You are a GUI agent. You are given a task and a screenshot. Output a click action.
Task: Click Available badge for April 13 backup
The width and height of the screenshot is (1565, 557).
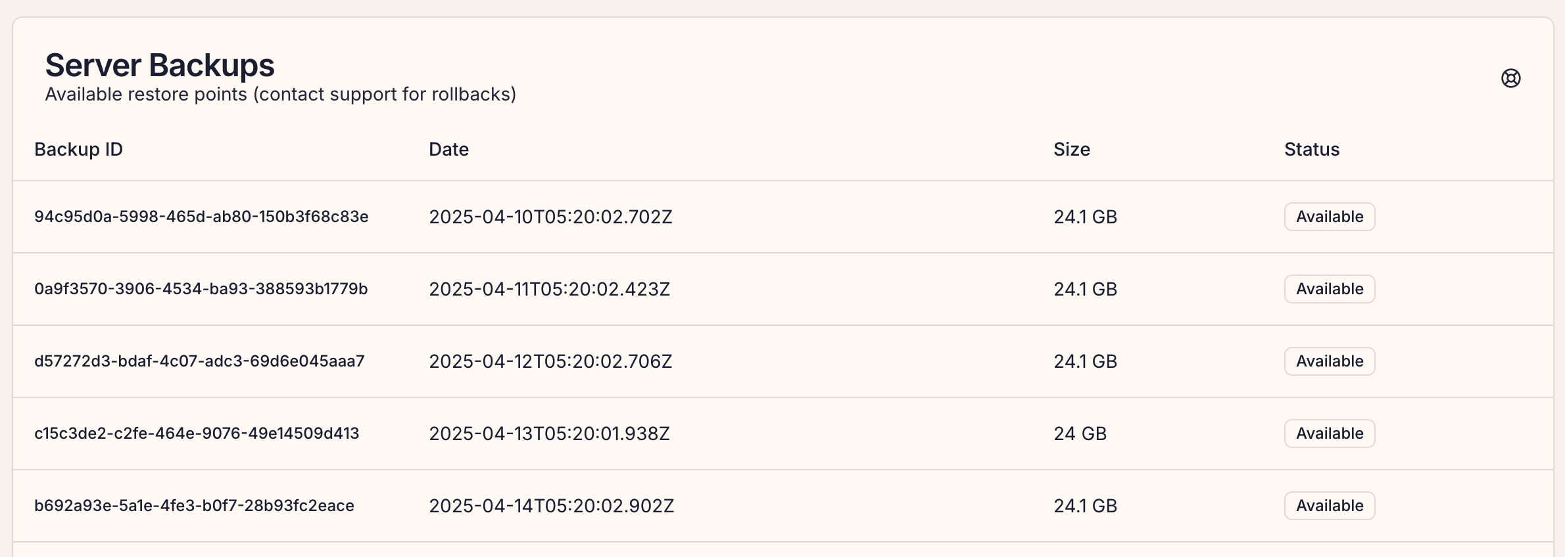pos(1330,434)
